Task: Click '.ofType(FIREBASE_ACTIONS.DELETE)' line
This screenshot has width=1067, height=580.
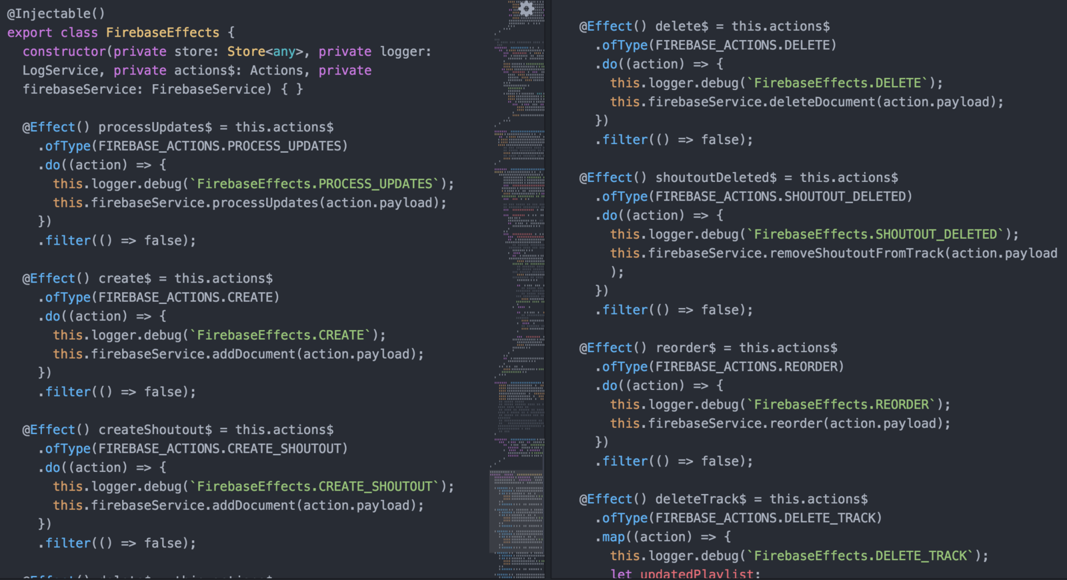Action: click(x=716, y=45)
